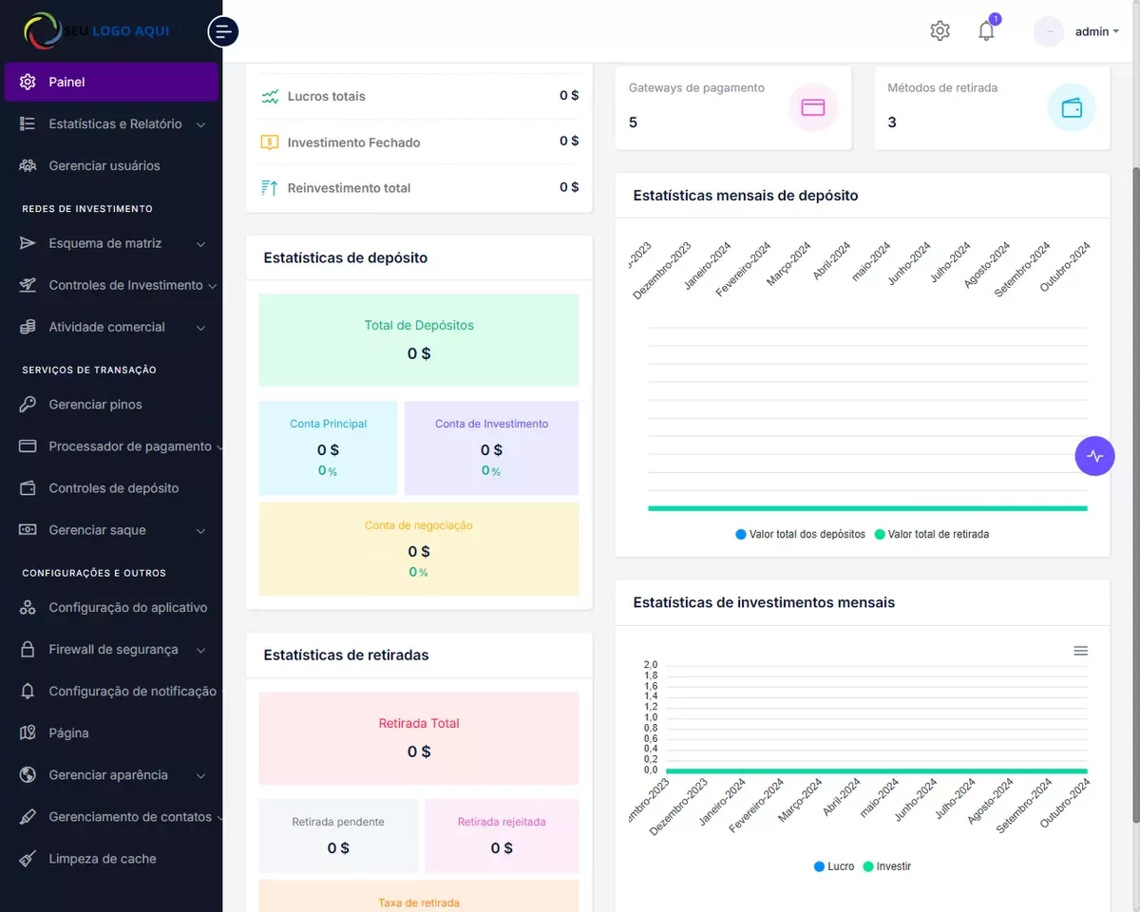This screenshot has height=912, width=1140.
Task: Click the Limpeza de cache broom icon
Action: tap(28, 859)
